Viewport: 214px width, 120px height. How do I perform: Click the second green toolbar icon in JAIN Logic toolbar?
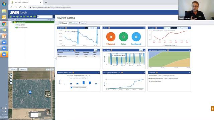(x=14, y=17)
